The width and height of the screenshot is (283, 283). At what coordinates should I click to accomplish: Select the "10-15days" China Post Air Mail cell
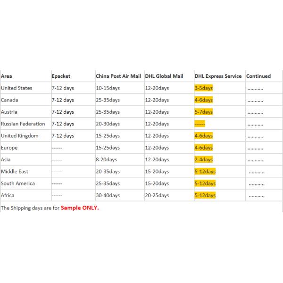108,88
